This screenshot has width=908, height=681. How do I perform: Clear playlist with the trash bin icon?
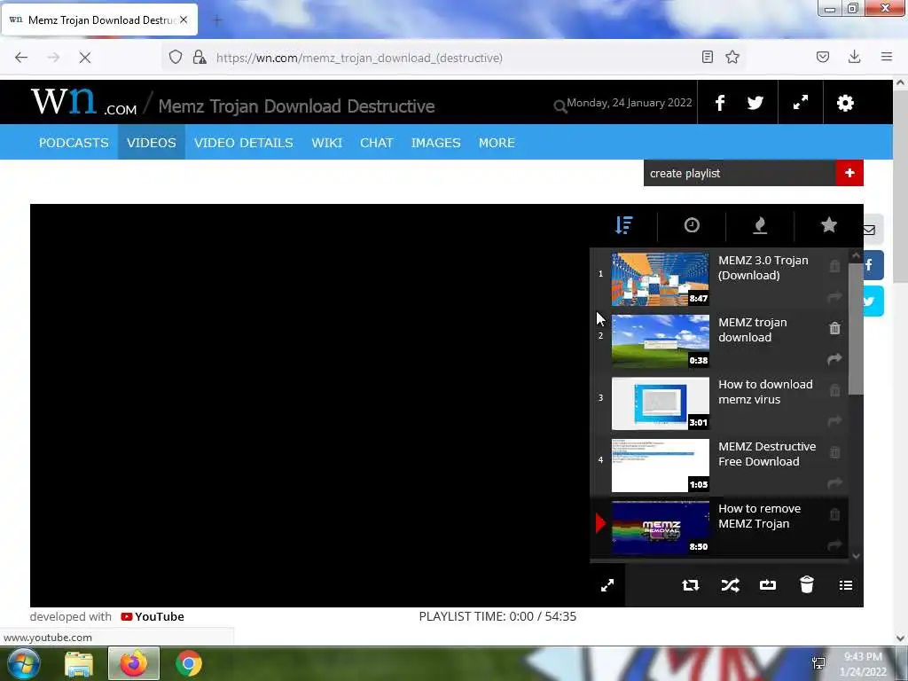(807, 585)
